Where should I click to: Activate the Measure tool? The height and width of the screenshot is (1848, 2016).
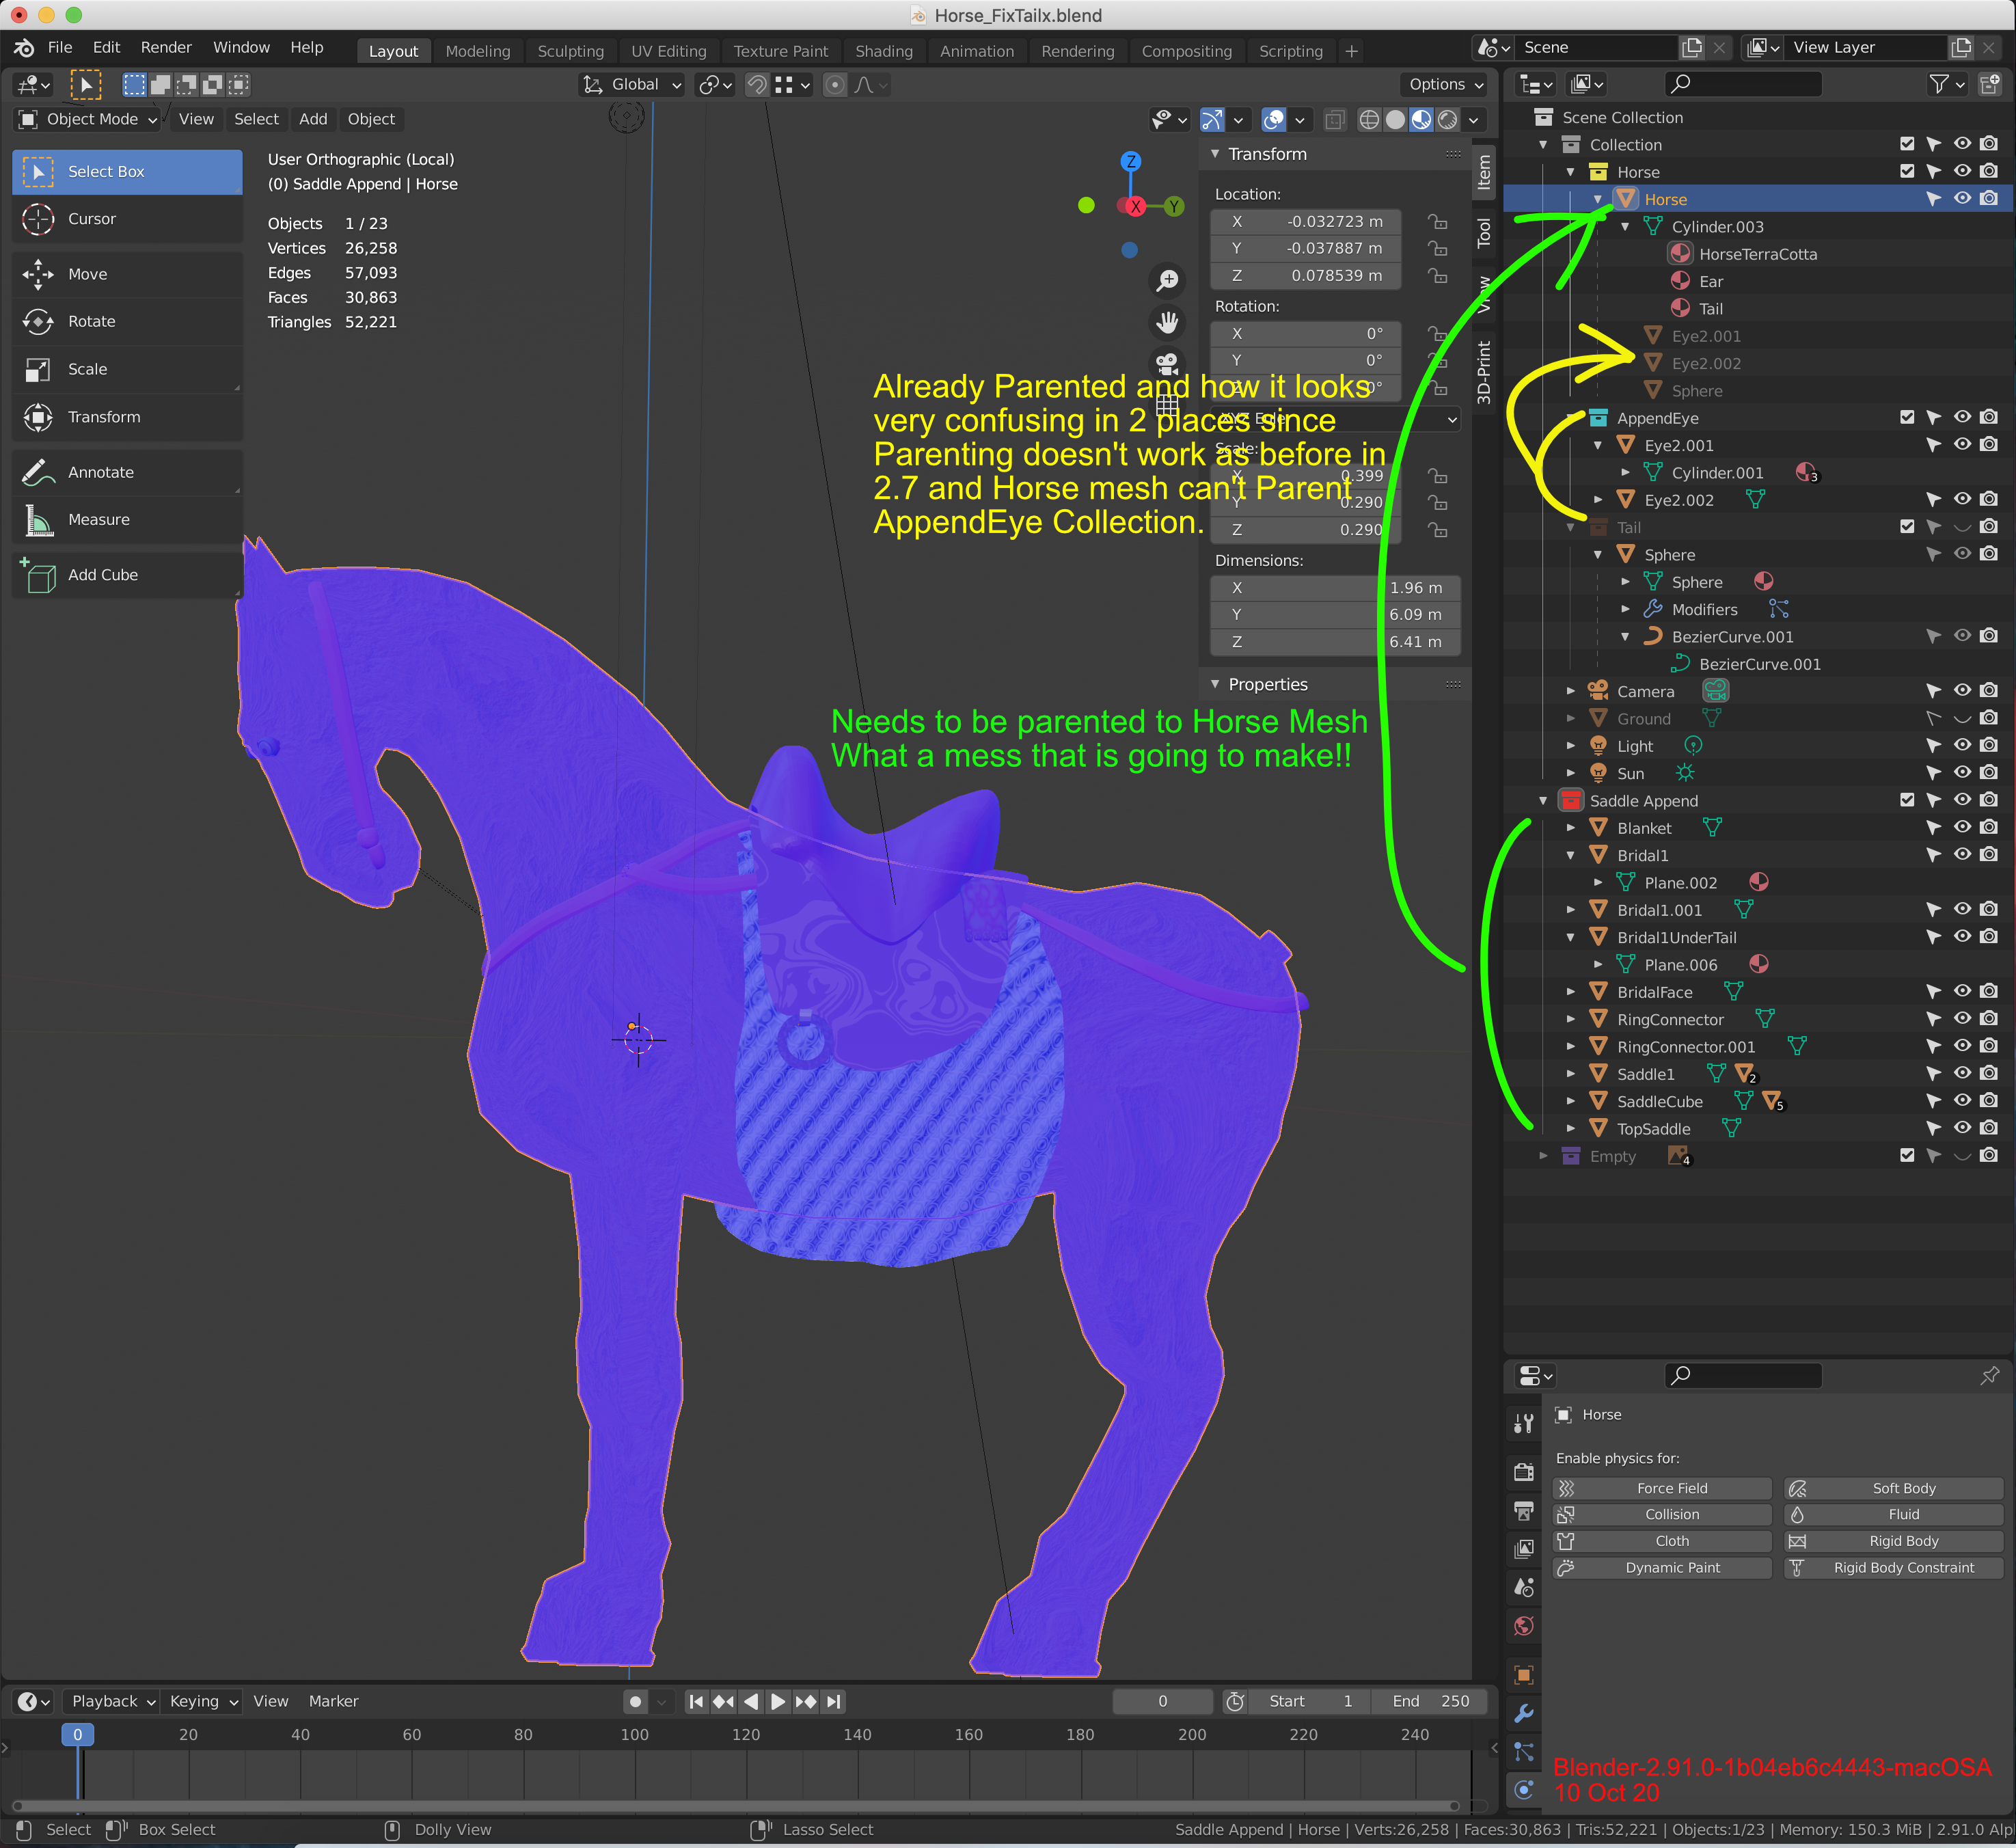click(x=127, y=520)
